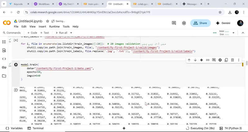Open new browser tab plus button
Image resolution: width=248 pixels, height=132 pixels.
208,4
